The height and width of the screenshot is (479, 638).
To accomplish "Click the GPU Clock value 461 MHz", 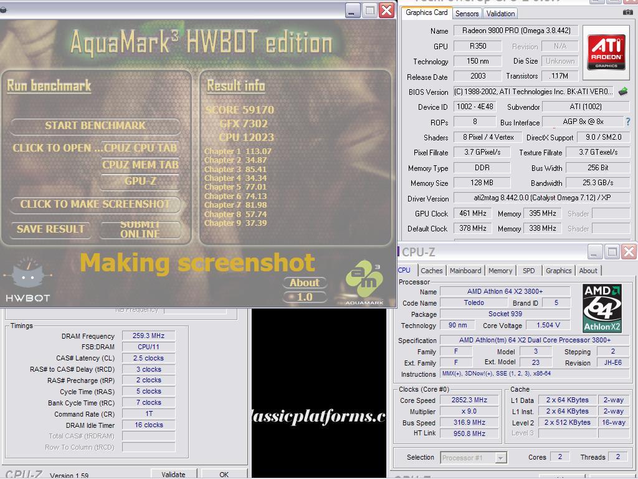I will click(473, 213).
